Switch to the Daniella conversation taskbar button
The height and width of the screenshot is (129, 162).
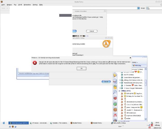(x=59, y=123)
